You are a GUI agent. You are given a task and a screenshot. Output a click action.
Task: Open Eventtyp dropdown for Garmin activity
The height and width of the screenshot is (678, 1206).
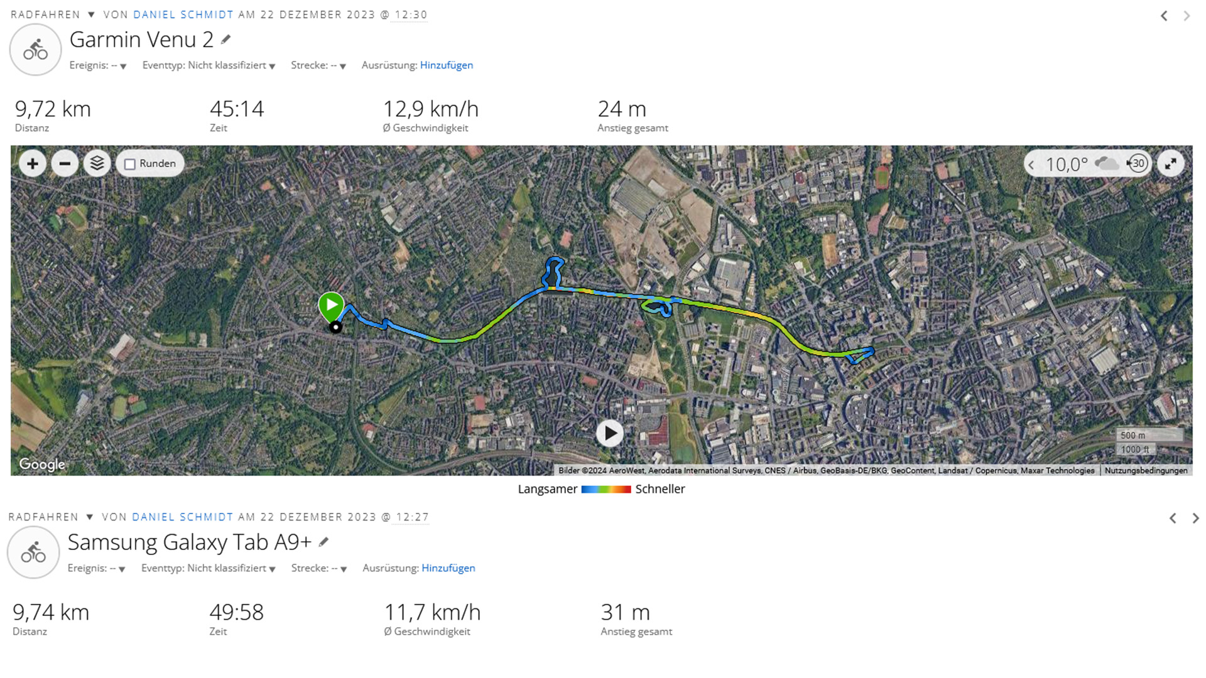[x=209, y=65]
